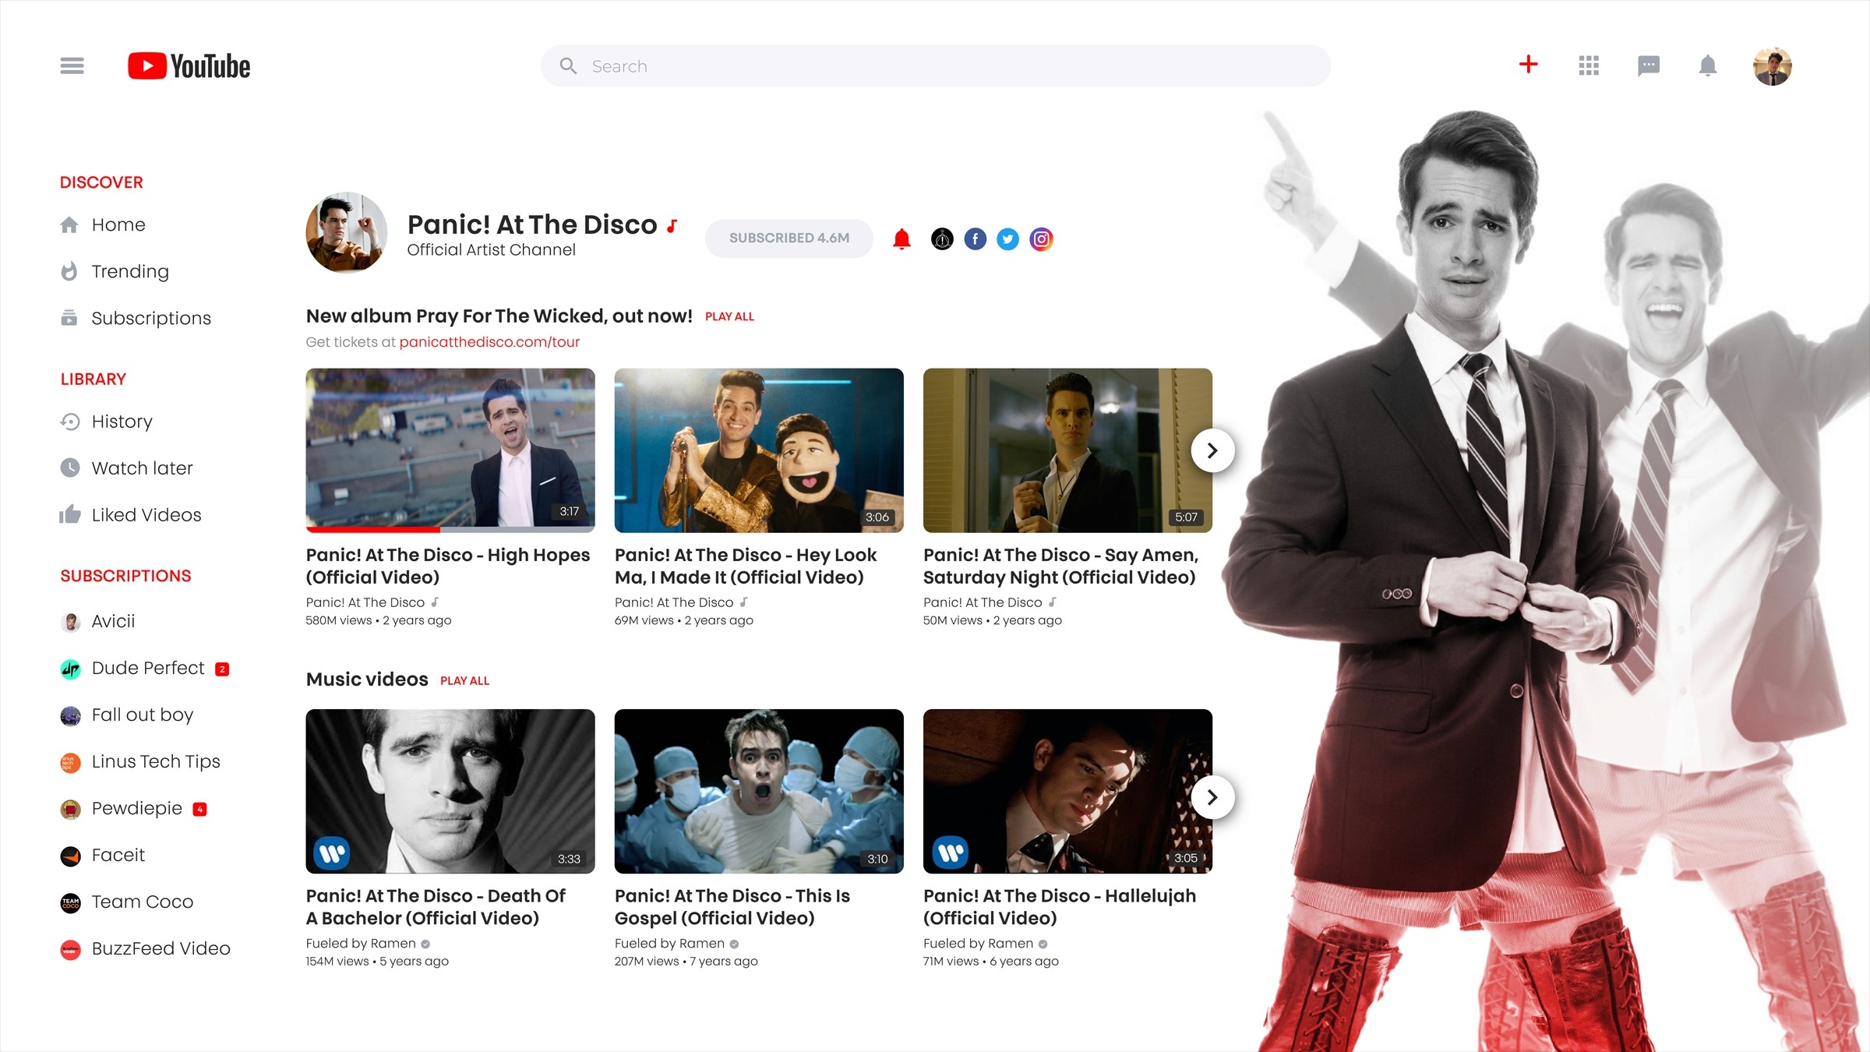Open the top-bar notifications bell
The height and width of the screenshot is (1052, 1870).
tap(1708, 65)
